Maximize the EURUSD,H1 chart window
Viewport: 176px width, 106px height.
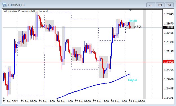[x=160, y=5]
